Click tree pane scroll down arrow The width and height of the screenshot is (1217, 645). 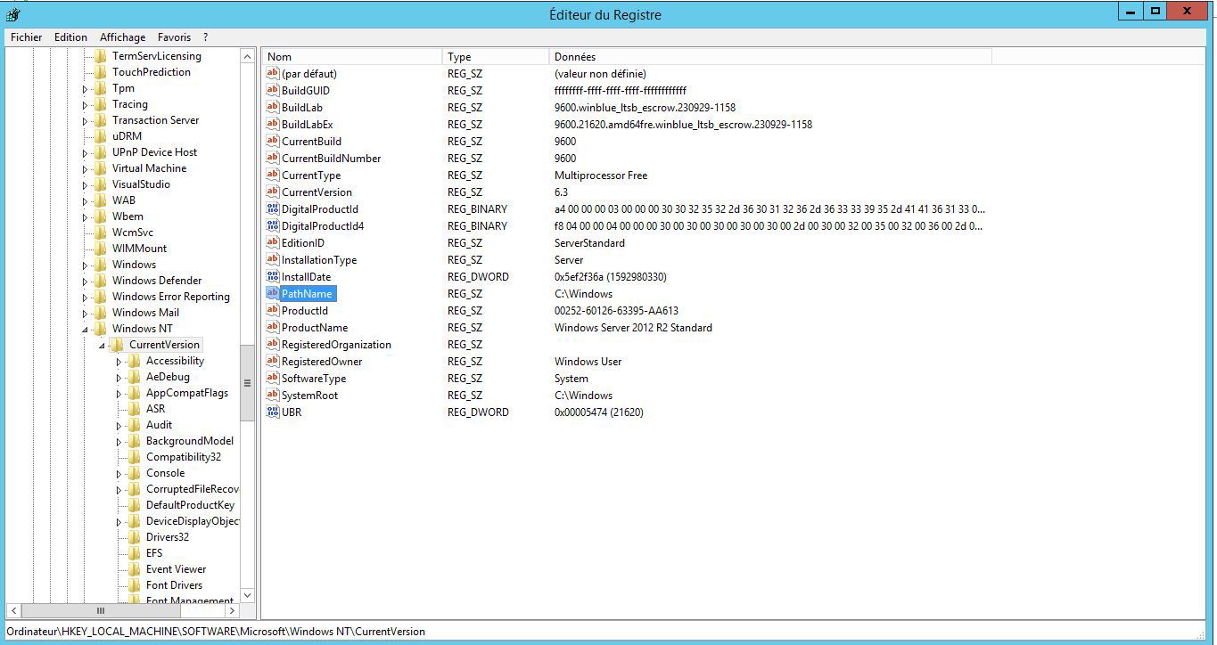tap(247, 595)
